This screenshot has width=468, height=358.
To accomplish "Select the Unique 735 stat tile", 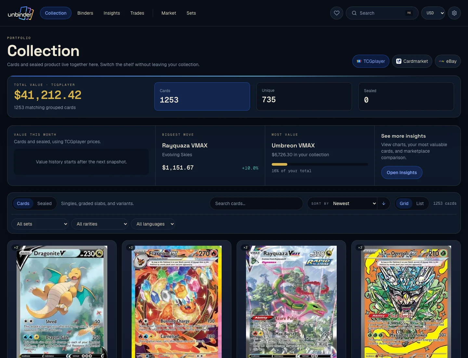I will click(304, 96).
